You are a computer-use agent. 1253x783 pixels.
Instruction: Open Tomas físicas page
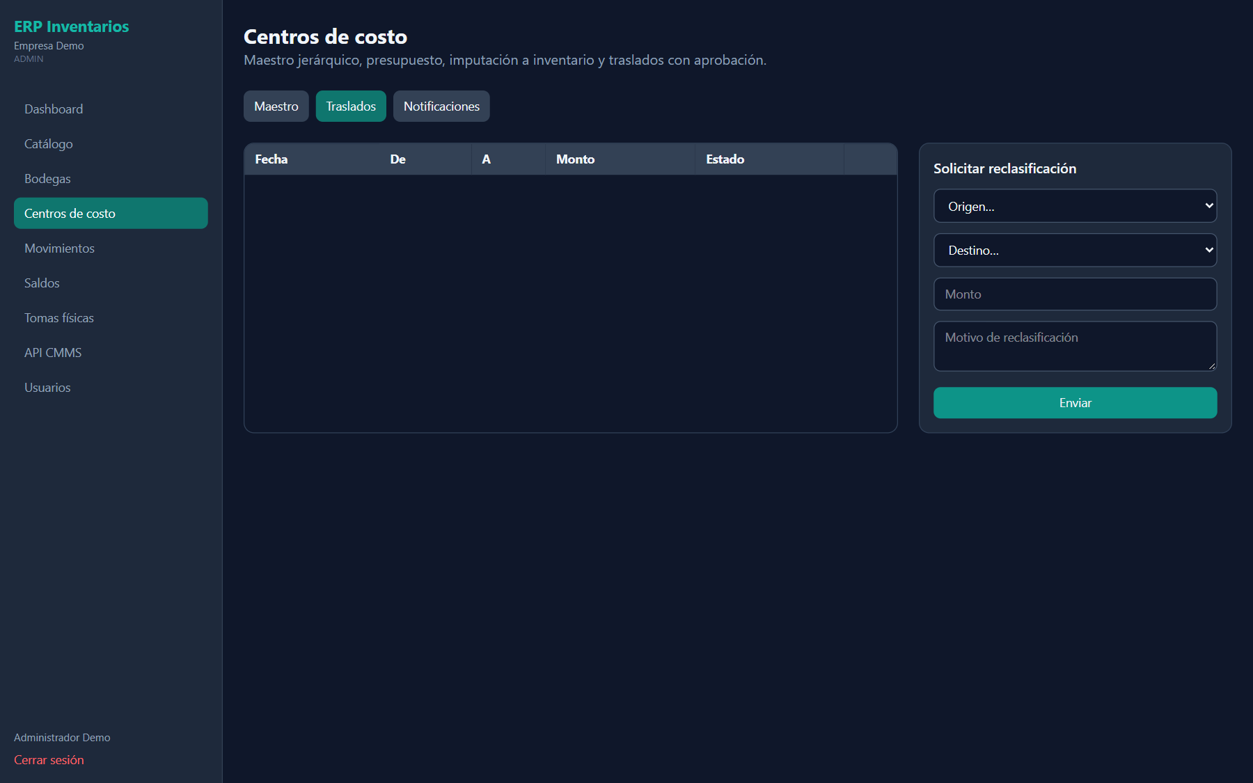coord(111,318)
